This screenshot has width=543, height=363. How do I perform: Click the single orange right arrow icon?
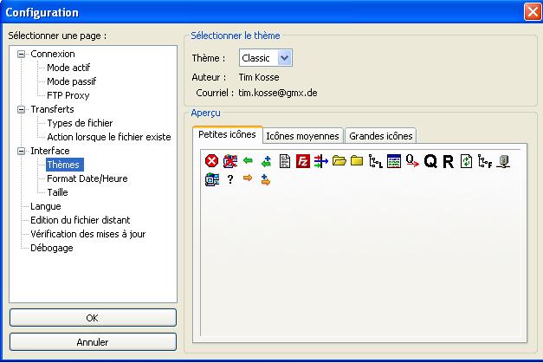click(x=248, y=179)
